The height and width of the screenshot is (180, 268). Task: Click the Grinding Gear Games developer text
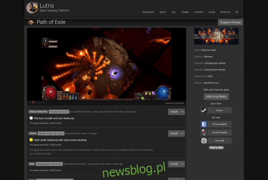[215, 63]
